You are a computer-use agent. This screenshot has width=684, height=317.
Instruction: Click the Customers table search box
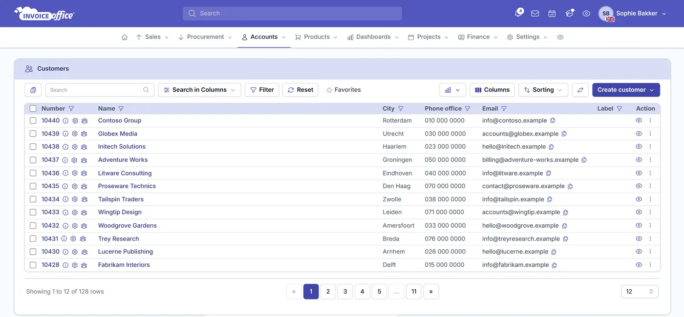click(x=100, y=90)
